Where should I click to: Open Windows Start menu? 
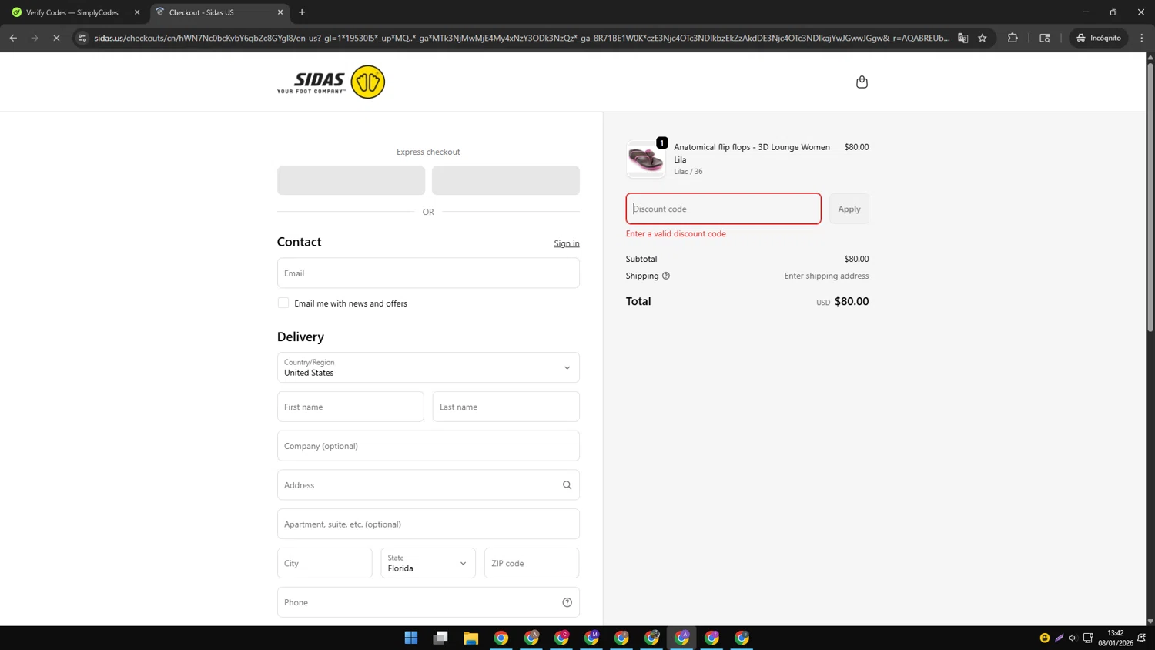coord(411,638)
